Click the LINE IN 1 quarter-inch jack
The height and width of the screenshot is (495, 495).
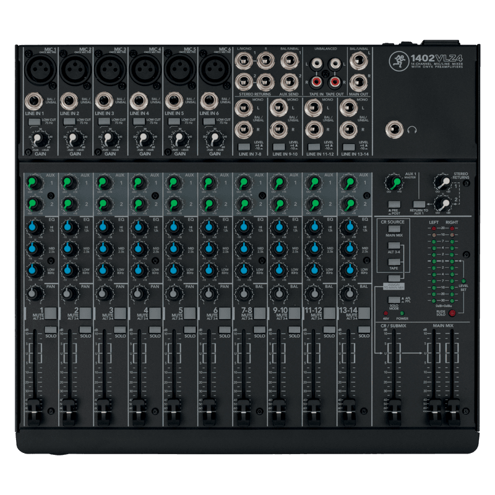tap(34, 101)
